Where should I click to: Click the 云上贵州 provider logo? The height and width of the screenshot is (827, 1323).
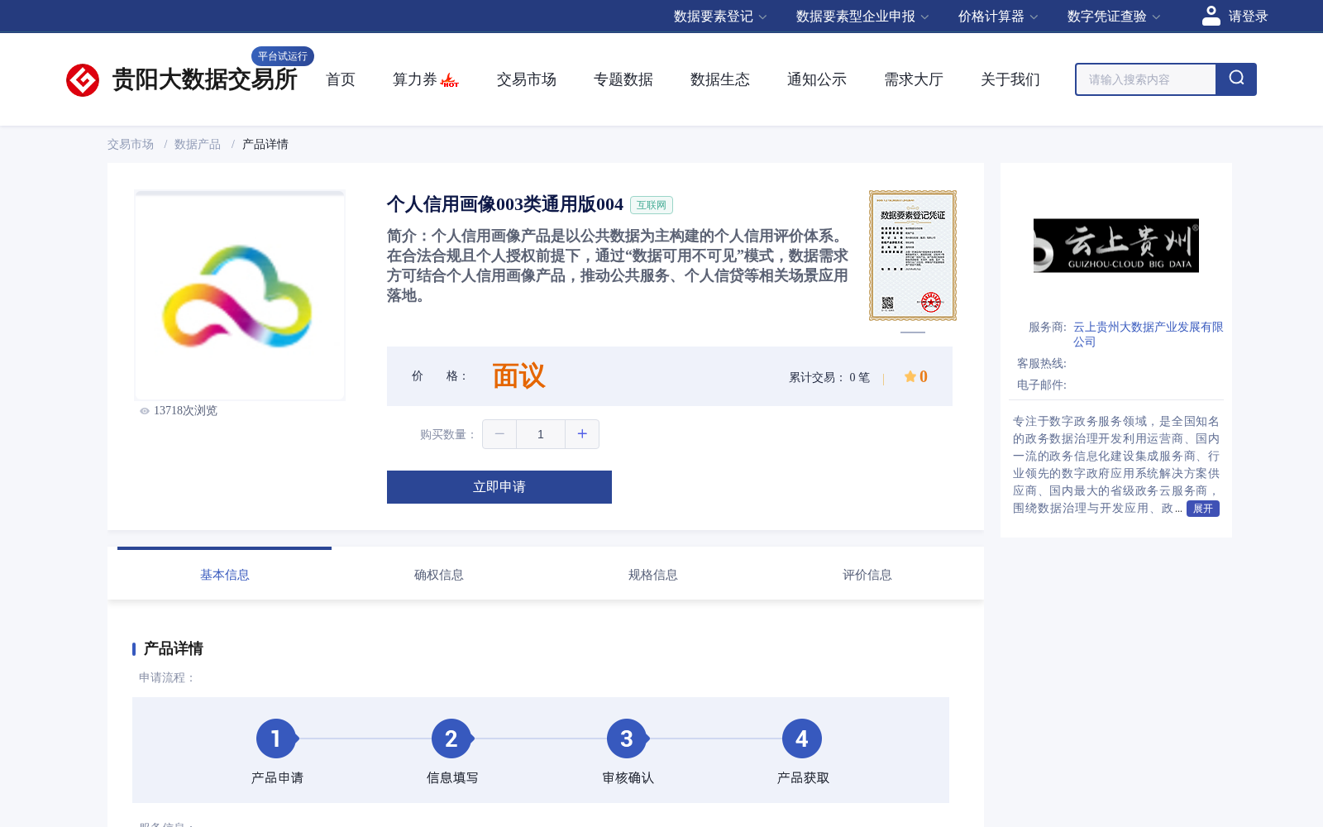click(x=1116, y=246)
